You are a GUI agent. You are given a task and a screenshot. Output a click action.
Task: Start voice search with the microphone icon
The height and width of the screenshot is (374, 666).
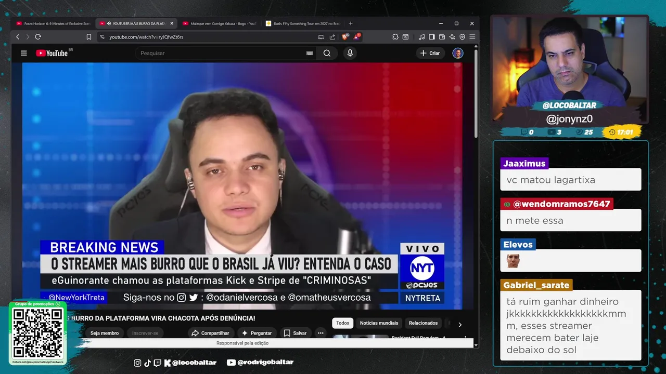coord(350,53)
